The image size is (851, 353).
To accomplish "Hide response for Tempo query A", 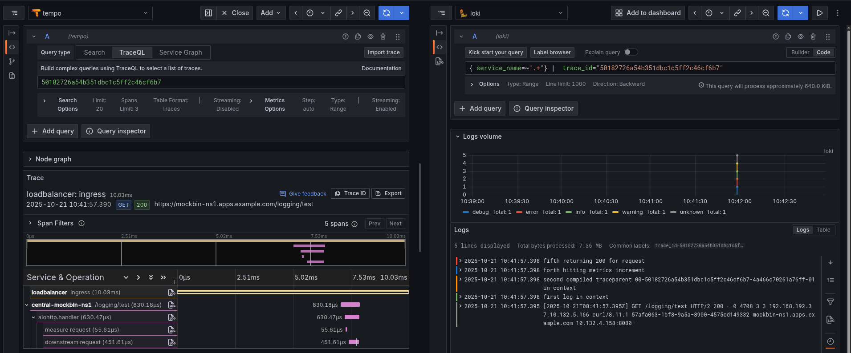I will [371, 36].
